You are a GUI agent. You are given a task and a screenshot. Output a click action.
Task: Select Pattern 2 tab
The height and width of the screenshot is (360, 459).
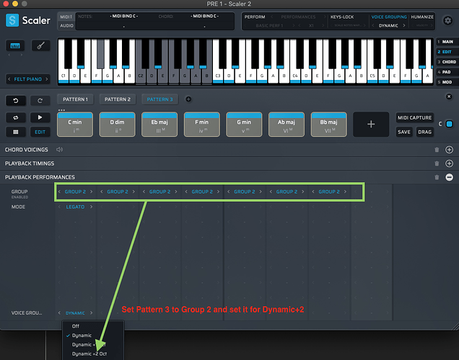coord(118,99)
